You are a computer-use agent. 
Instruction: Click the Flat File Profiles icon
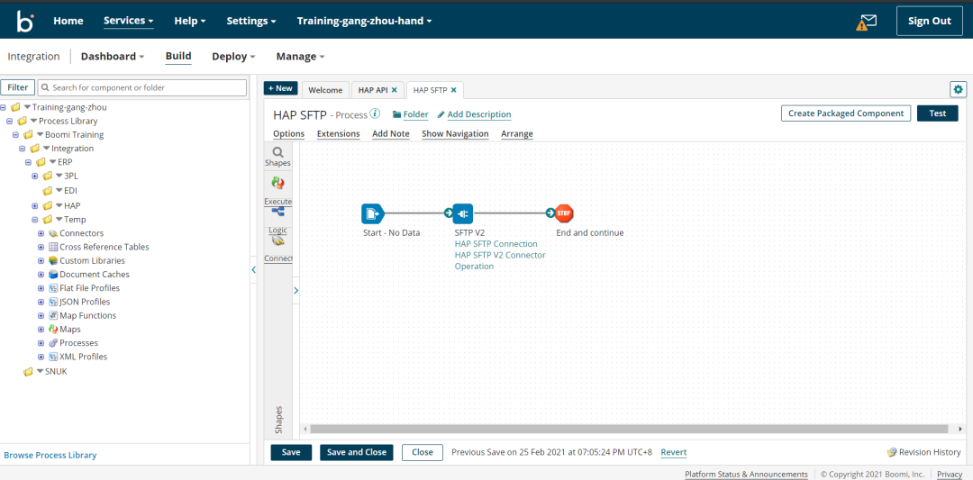[x=53, y=288]
